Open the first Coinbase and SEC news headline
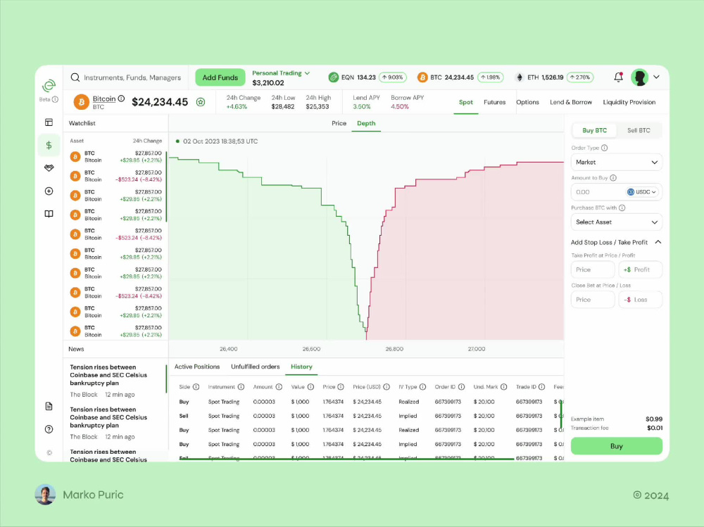The image size is (704, 527). click(108, 375)
